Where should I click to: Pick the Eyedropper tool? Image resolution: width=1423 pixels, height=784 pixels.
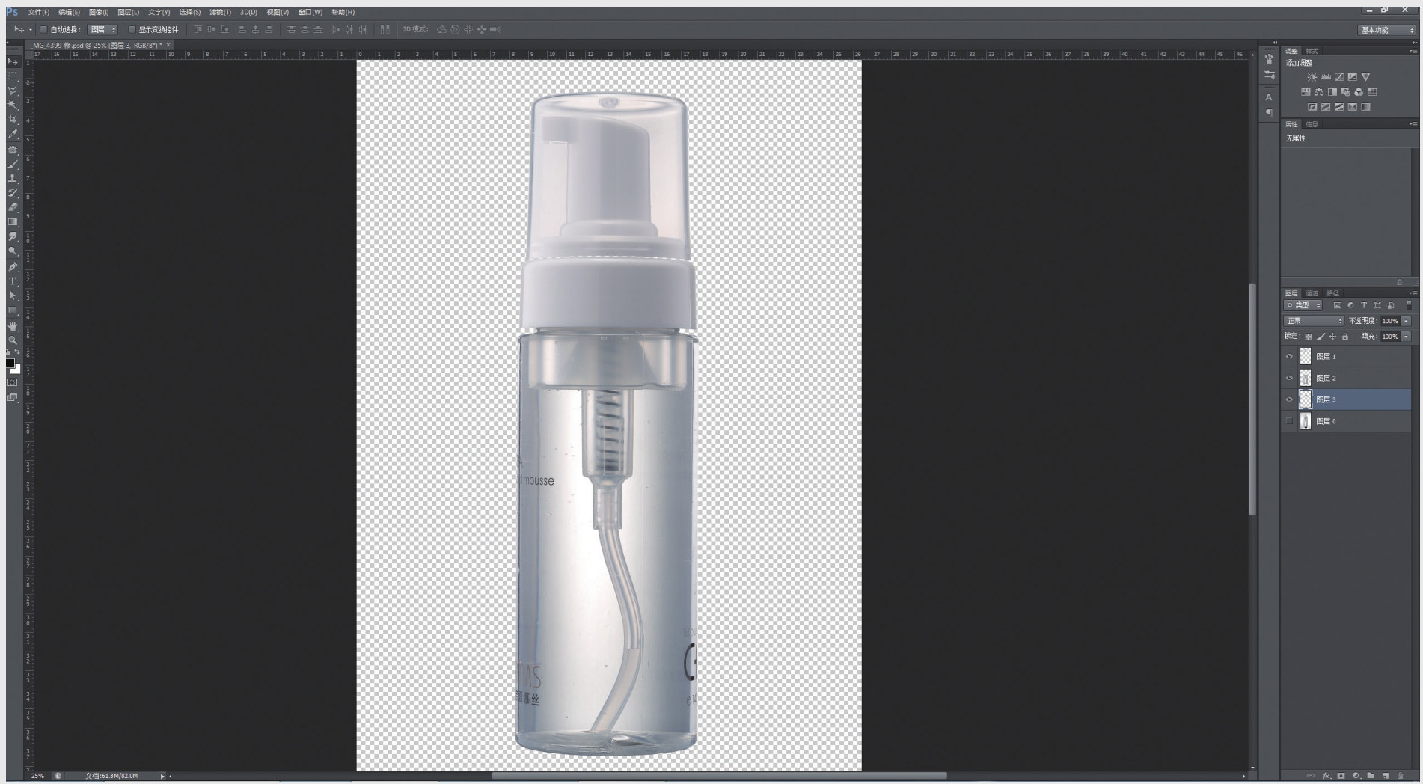point(13,135)
